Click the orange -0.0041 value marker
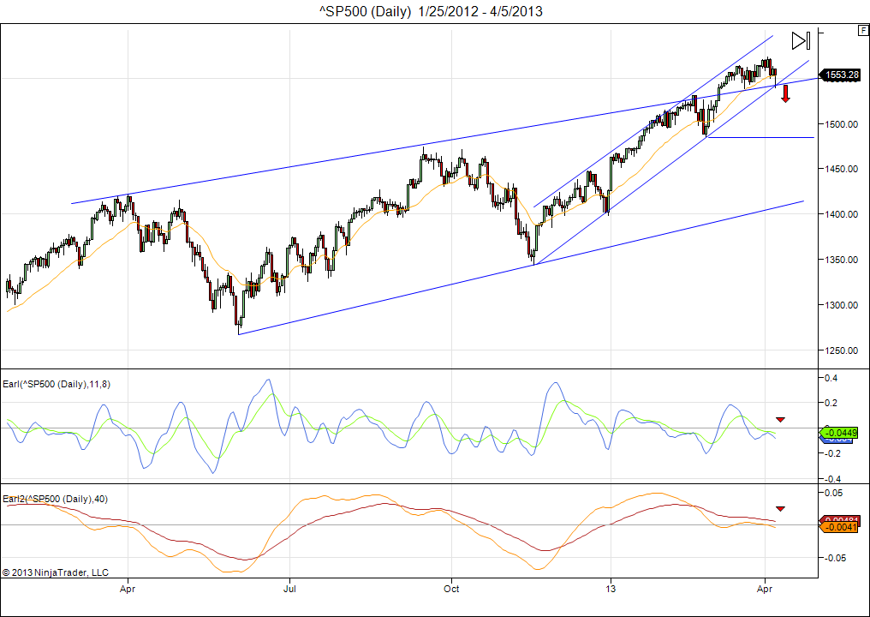The height and width of the screenshot is (617, 870). tap(841, 528)
